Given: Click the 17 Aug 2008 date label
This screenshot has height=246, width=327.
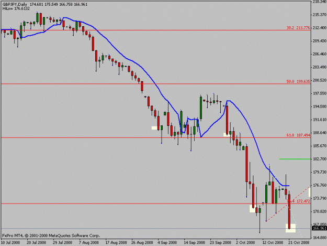Looking at the screenshot, I should [x=116, y=243].
